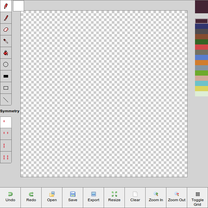
Task: Select the Circle shape tool
Action: click(x=6, y=64)
